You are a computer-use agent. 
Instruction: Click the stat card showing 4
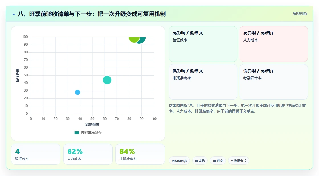click(x=36, y=154)
